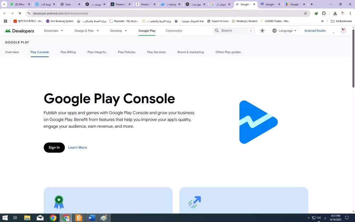Show hidden icons in the system tray
Screen dimensions: 355x222
[308, 217]
